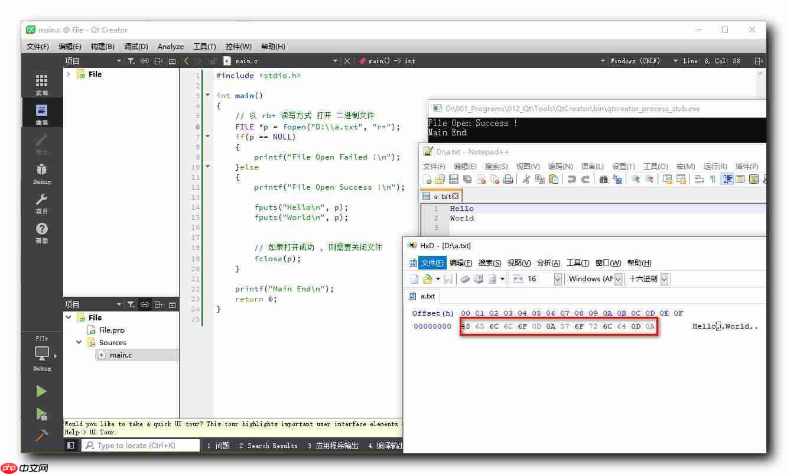Click the green Run button
The width and height of the screenshot is (787, 474).
41,391
